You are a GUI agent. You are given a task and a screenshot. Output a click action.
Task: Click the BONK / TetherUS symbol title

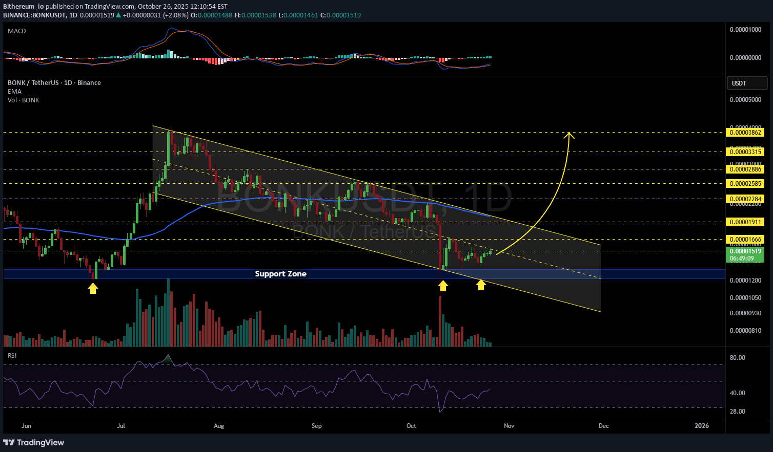(x=54, y=83)
